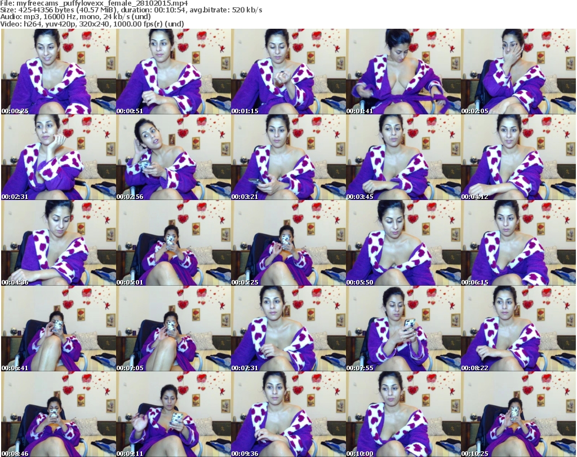Choose the frame stamped 00:02:31

(x=59, y=157)
